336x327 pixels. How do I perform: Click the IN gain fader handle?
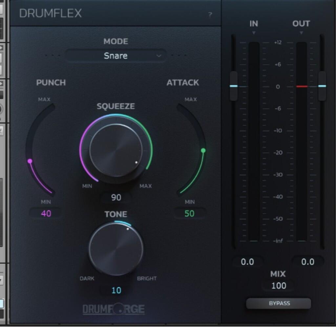234,86
